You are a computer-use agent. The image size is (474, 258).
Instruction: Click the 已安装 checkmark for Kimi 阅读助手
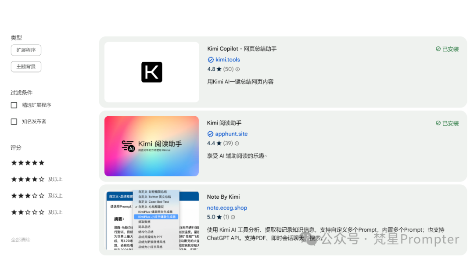(x=438, y=123)
